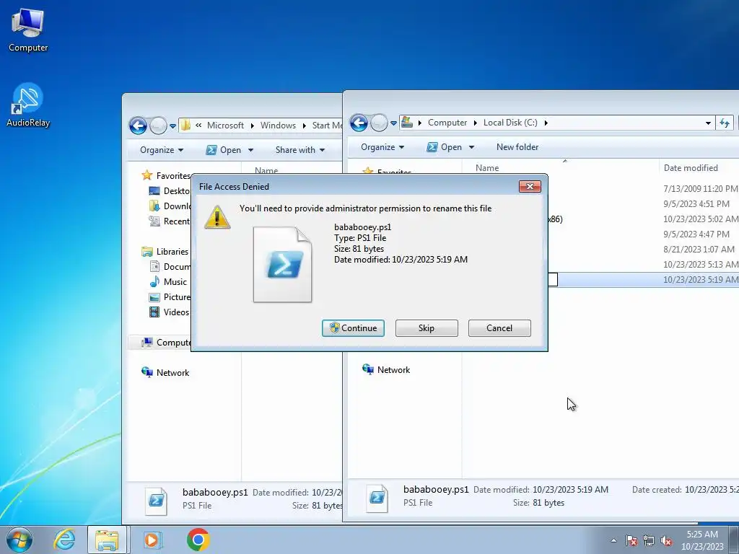This screenshot has height=554, width=739.
Task: Click the row dated 8/21/2023 1:07 AM
Action: click(643, 249)
